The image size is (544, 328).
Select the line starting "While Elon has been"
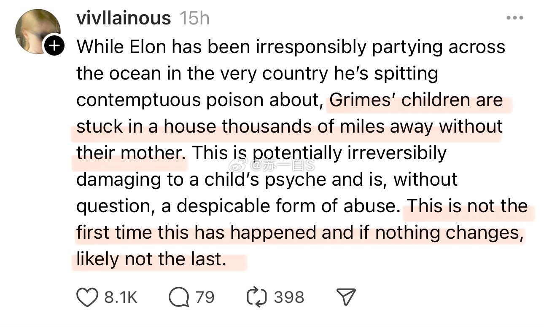pyautogui.click(x=291, y=47)
